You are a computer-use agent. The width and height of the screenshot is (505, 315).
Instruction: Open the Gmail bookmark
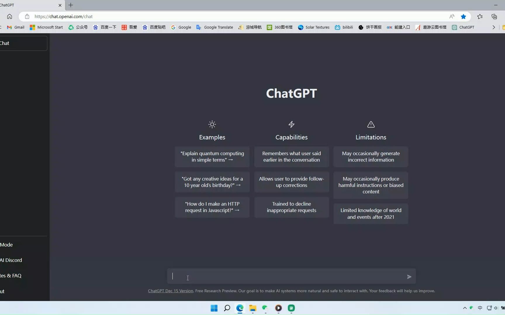pos(15,27)
